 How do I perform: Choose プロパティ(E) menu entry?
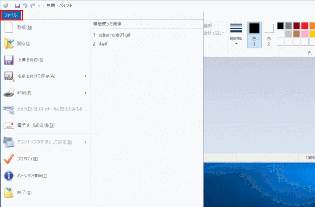[46, 159]
